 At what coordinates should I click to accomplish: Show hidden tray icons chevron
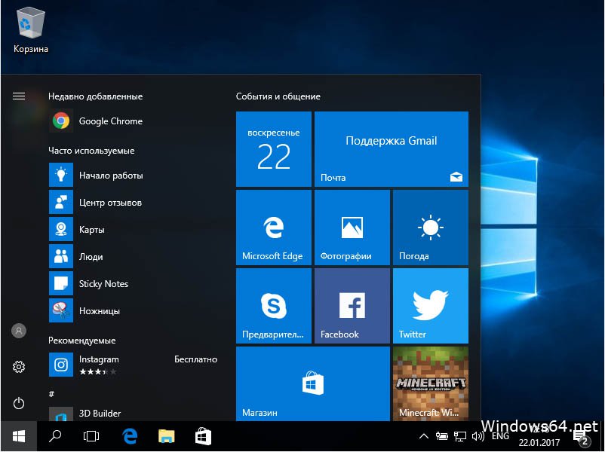[424, 436]
